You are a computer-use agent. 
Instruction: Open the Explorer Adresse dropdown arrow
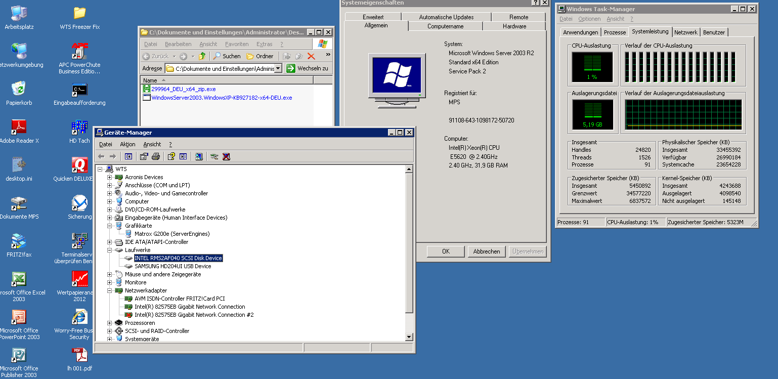coord(278,68)
